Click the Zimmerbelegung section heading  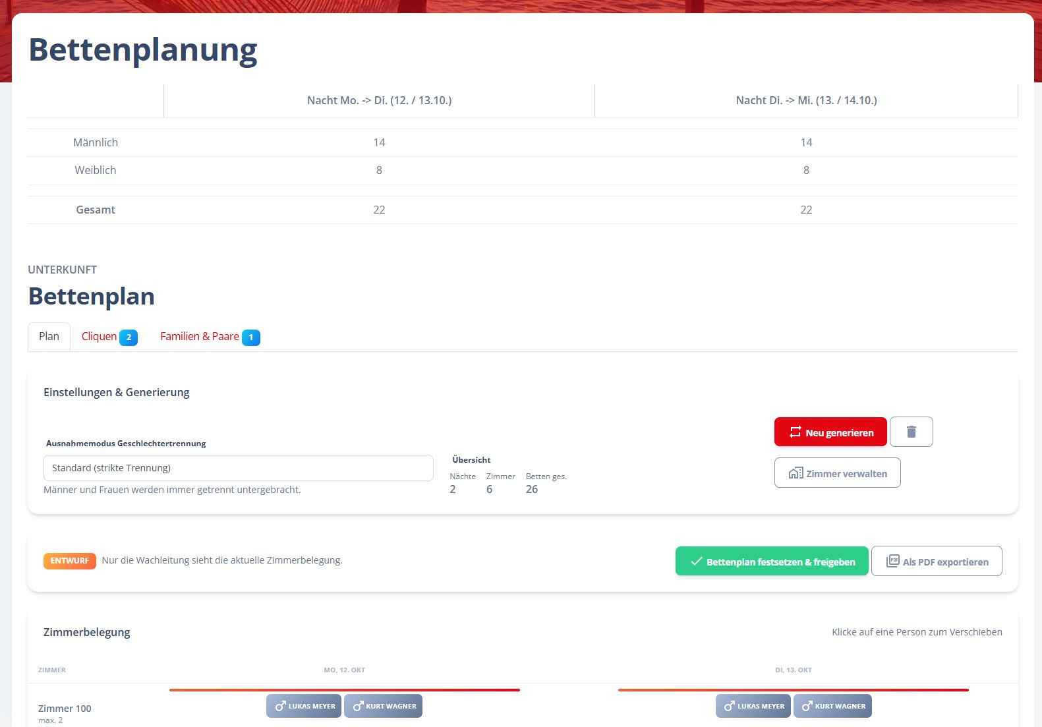pyautogui.click(x=87, y=632)
